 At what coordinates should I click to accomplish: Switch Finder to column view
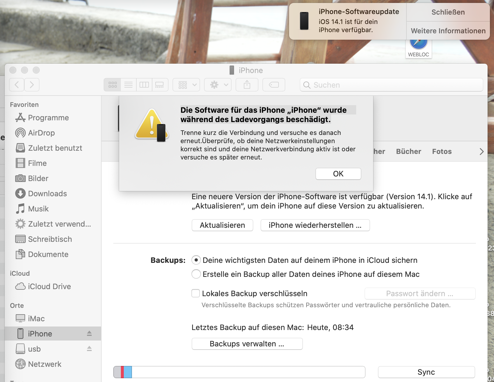coord(144,85)
